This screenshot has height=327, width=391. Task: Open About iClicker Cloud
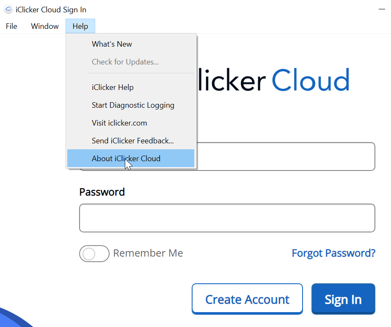[126, 158]
